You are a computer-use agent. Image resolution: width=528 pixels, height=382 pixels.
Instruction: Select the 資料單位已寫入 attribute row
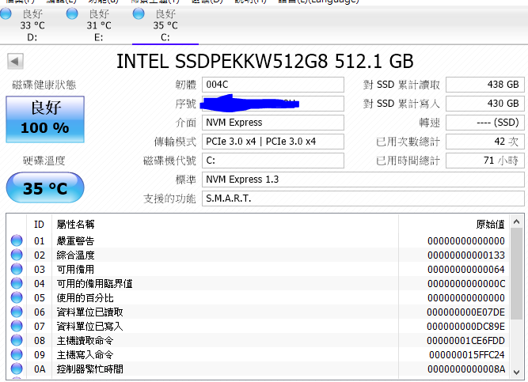(x=257, y=326)
